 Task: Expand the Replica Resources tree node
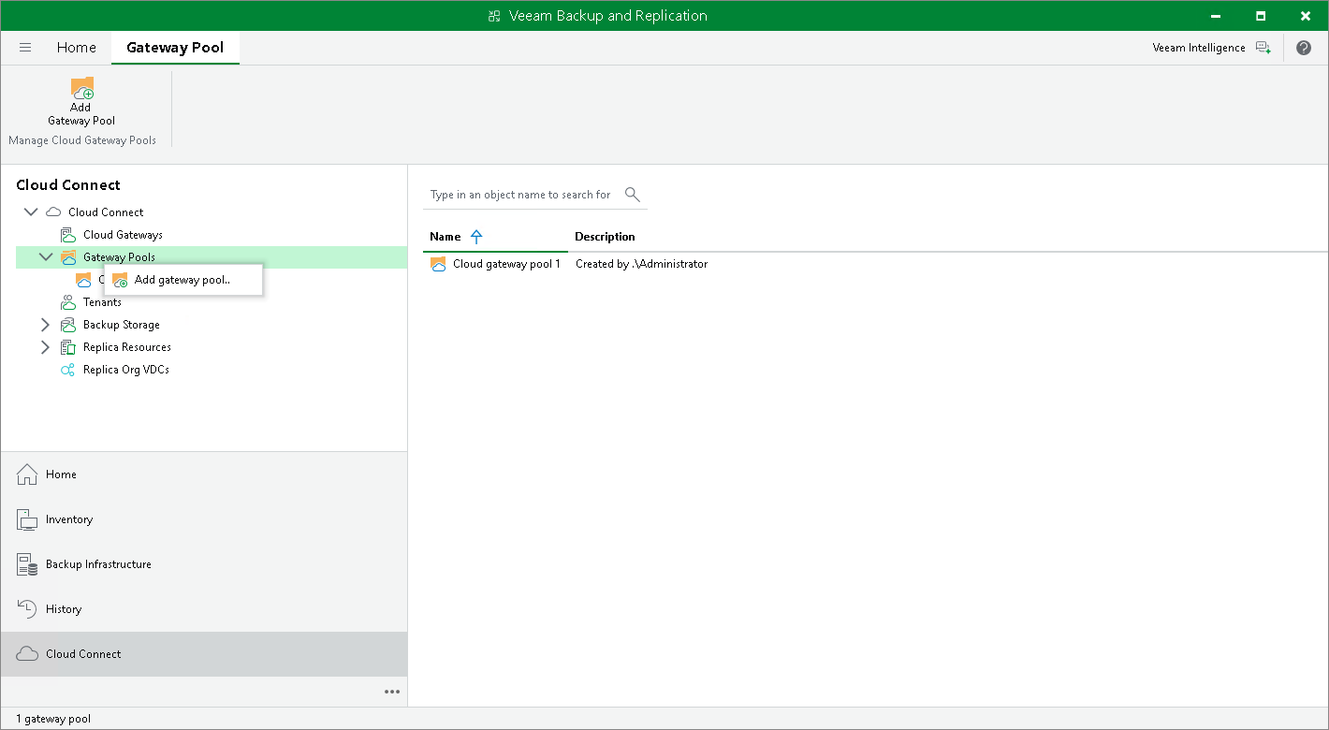coord(45,347)
